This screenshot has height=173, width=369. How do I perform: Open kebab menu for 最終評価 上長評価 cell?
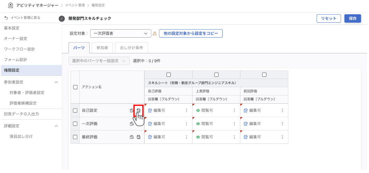[x=234, y=137]
